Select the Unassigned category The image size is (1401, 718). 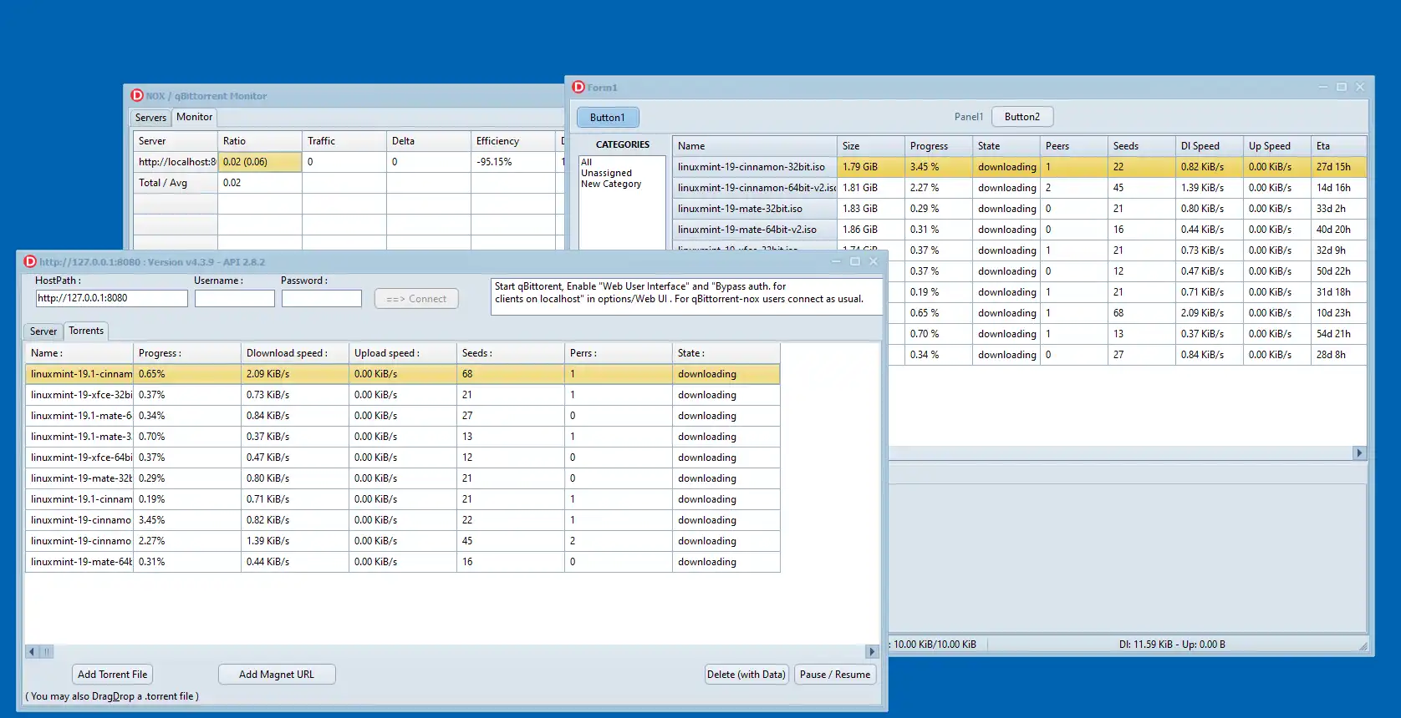click(x=606, y=173)
